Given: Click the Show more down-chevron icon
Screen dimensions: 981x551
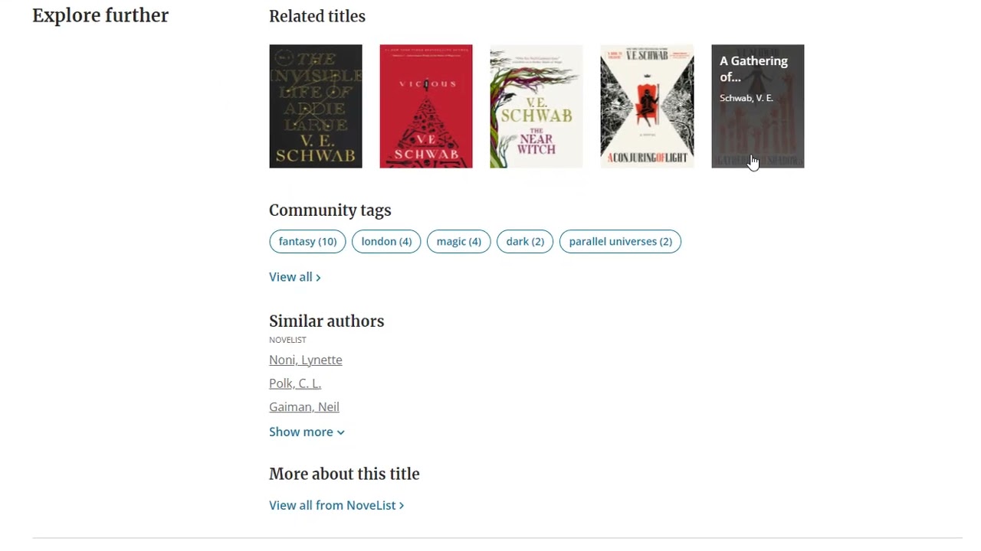Looking at the screenshot, I should (x=341, y=432).
